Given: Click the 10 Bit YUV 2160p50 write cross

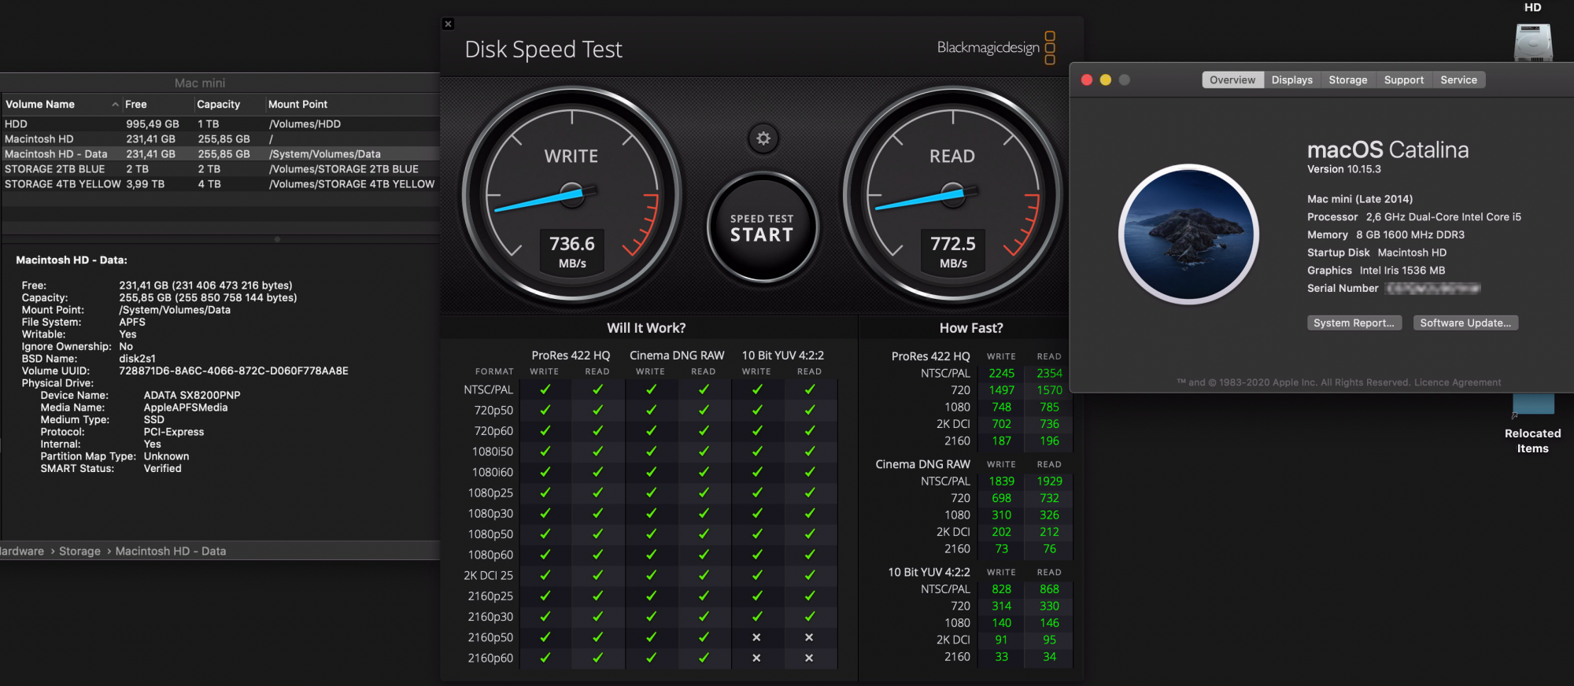Looking at the screenshot, I should click(x=756, y=637).
